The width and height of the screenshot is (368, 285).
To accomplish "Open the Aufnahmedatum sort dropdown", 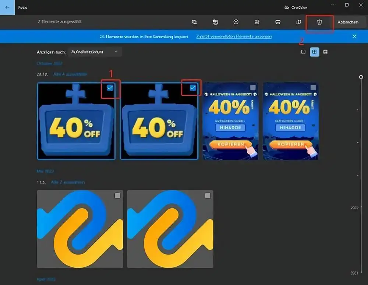I will (95, 52).
